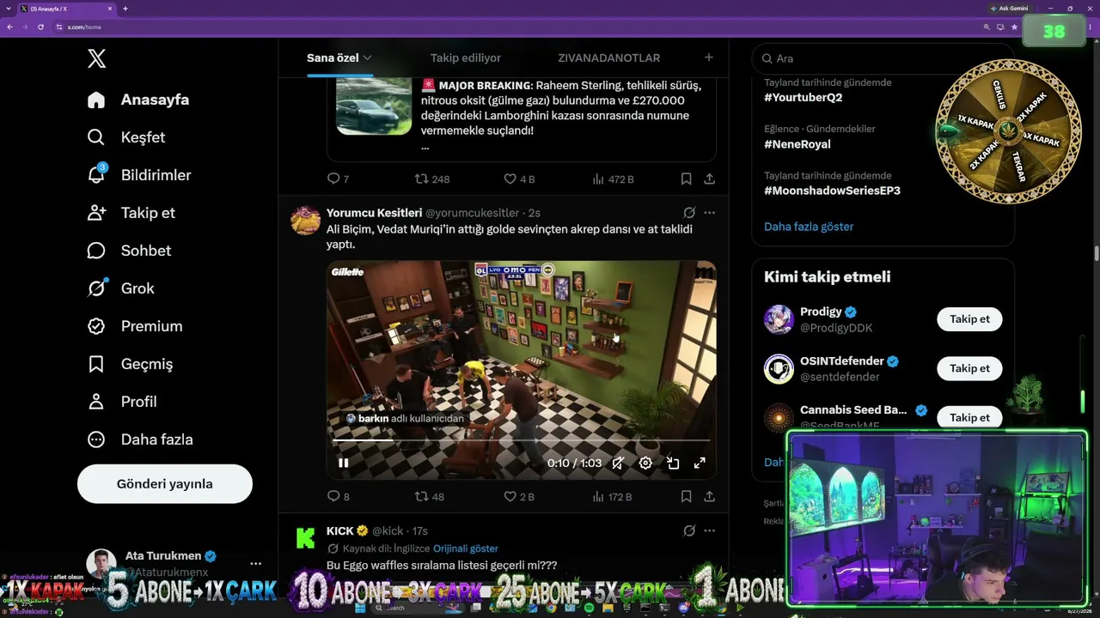Click the X logo in the sidebar

96,58
